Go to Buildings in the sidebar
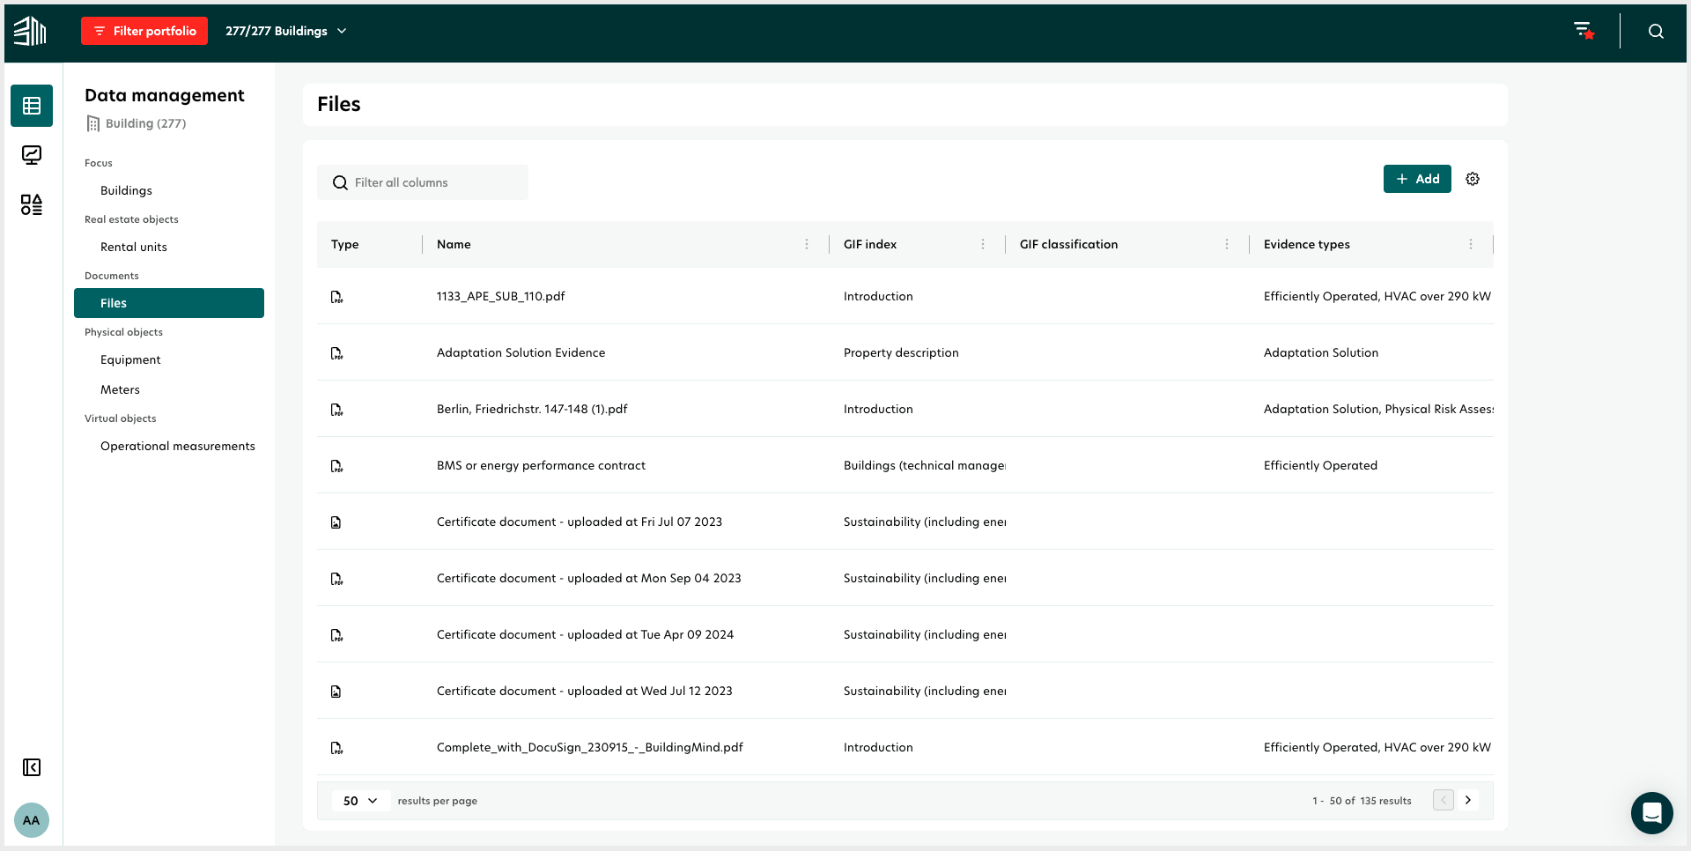This screenshot has width=1691, height=851. [x=126, y=190]
